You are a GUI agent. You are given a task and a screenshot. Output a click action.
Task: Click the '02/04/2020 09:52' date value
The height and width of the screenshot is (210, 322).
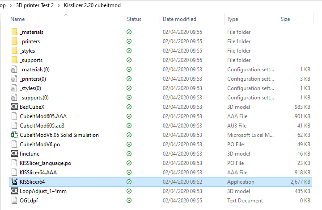pos(182,182)
